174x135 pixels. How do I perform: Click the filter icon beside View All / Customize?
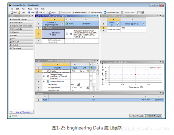(x=11, y=112)
